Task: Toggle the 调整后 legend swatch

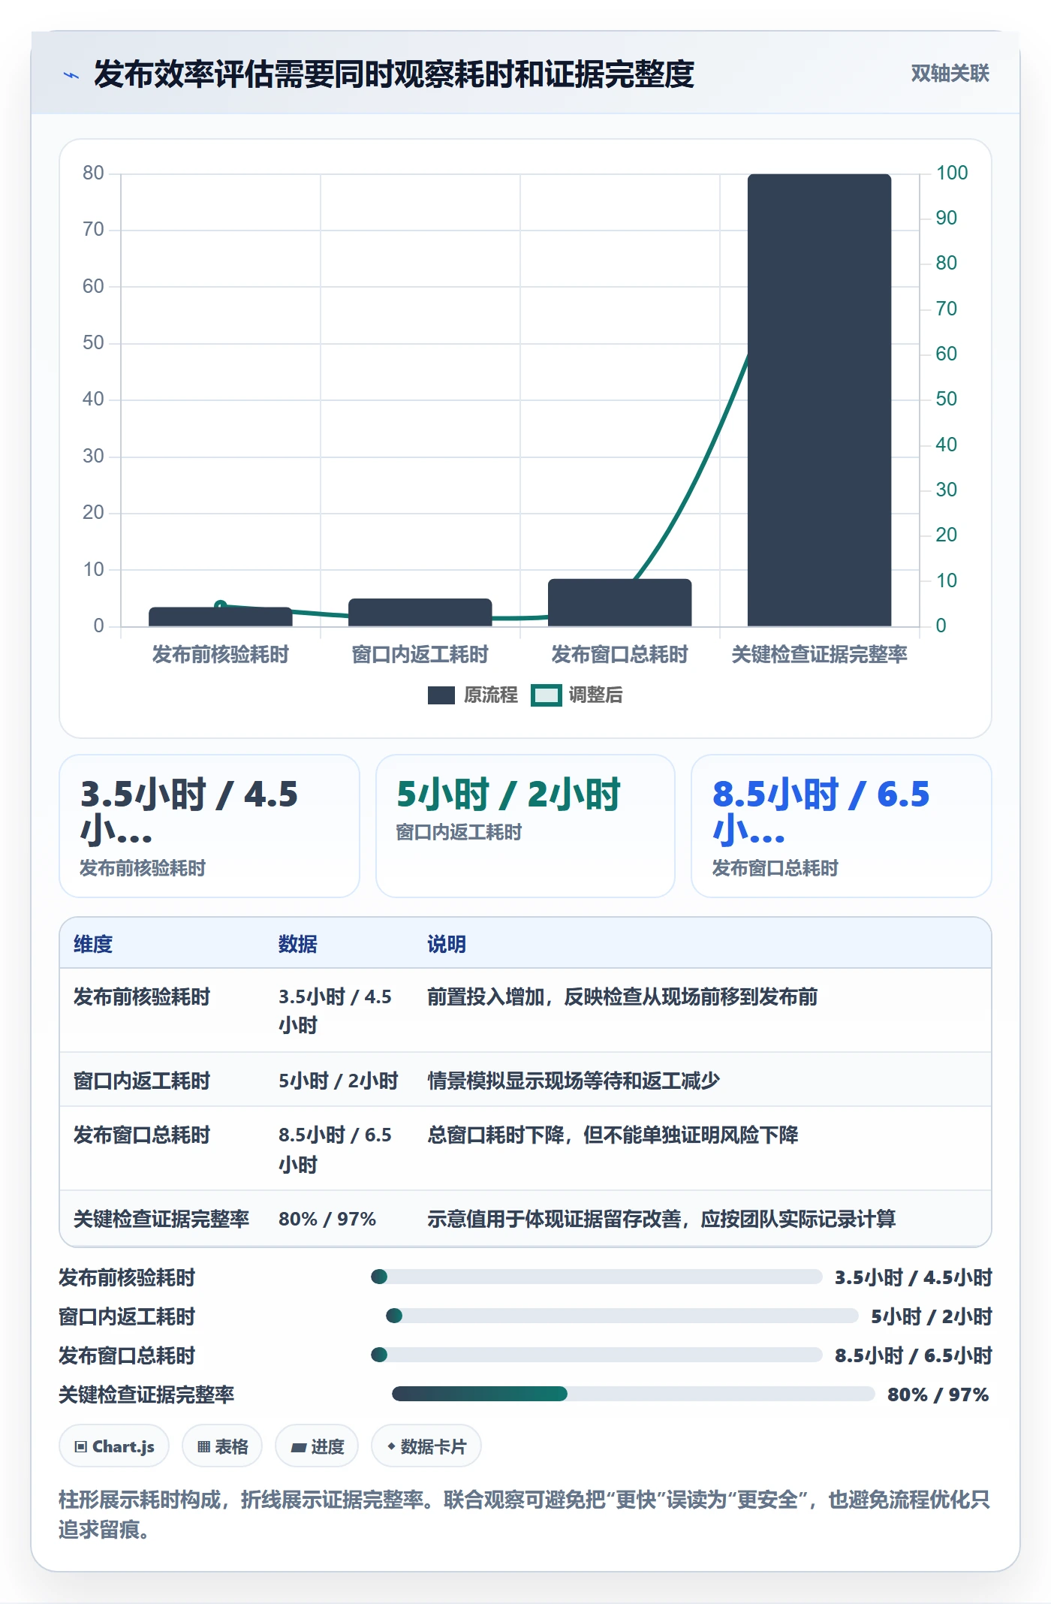Action: point(546,695)
